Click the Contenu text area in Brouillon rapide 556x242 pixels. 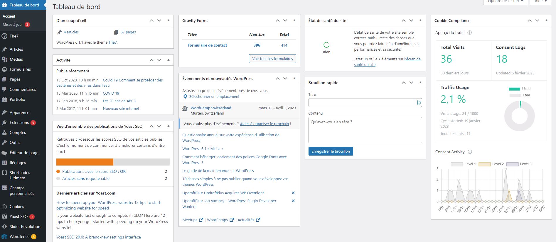[x=365, y=130]
